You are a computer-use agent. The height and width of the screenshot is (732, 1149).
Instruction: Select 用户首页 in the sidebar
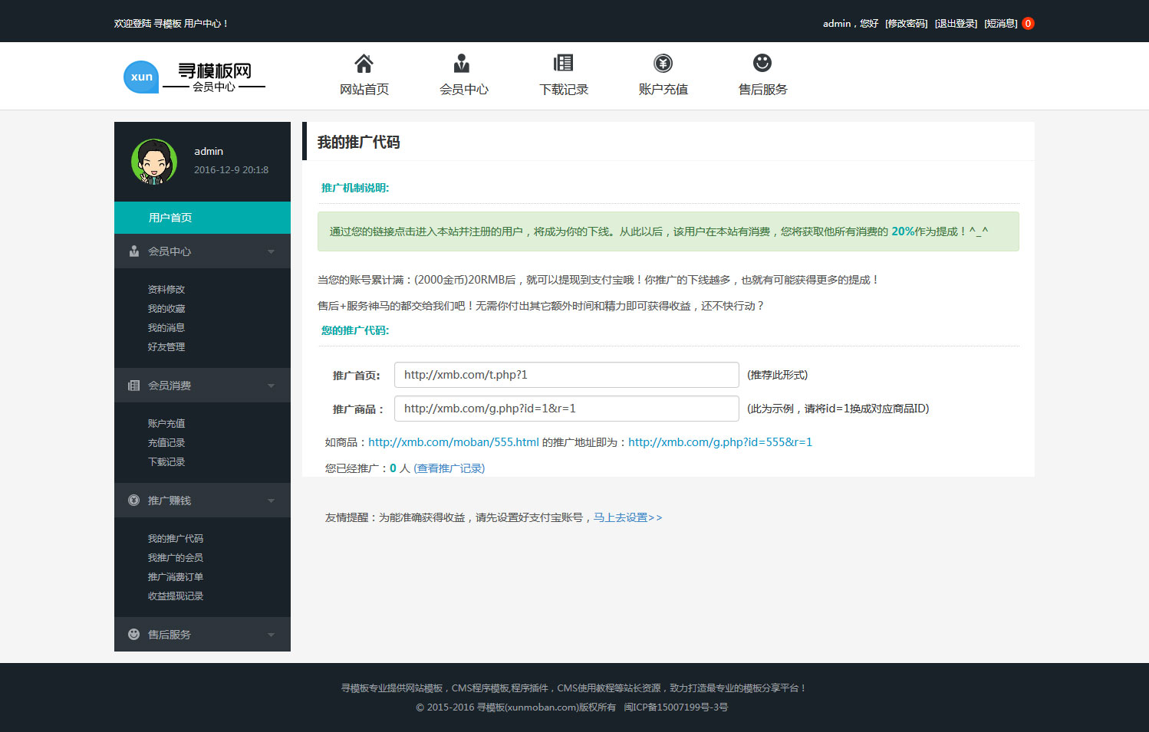click(x=170, y=218)
